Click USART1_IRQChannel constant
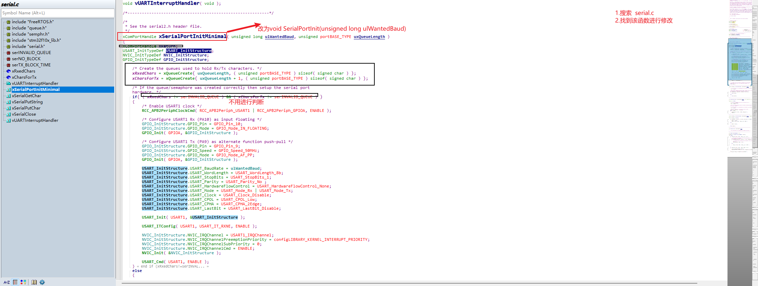The height and width of the screenshot is (286, 758). pyautogui.click(x=251, y=235)
